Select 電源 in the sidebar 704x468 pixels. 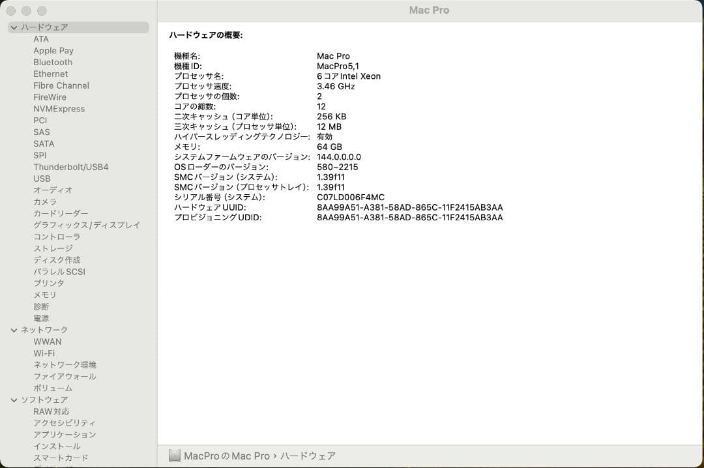click(x=41, y=319)
